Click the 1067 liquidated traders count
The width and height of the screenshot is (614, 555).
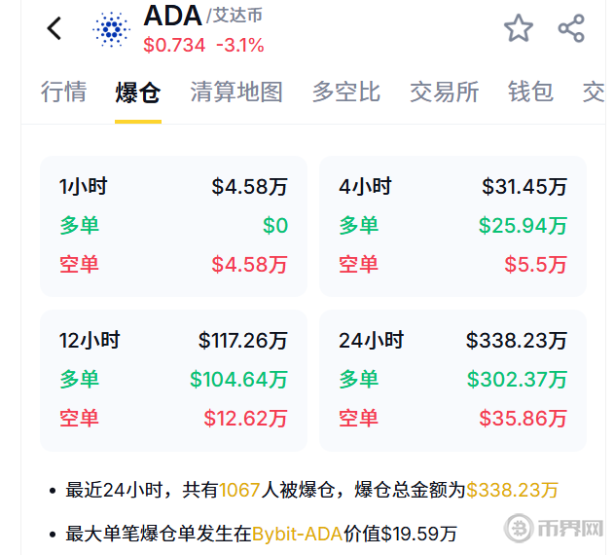[x=239, y=490]
